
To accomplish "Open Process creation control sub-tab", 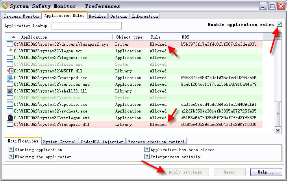I will point(156,142).
